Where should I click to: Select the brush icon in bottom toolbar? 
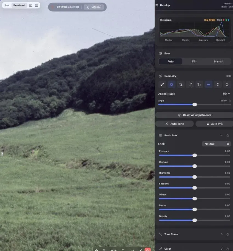pos(141,250)
